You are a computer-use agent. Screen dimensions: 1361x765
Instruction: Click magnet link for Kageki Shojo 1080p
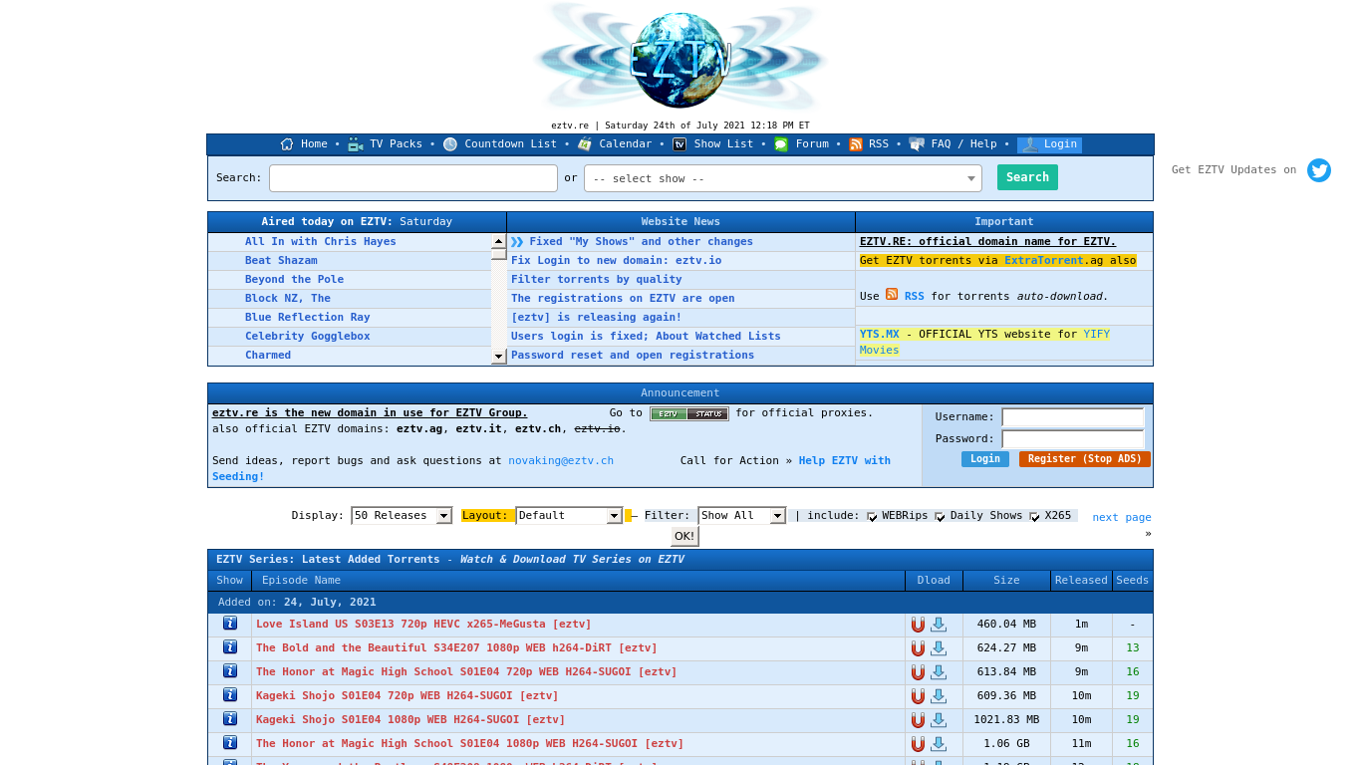click(918, 720)
